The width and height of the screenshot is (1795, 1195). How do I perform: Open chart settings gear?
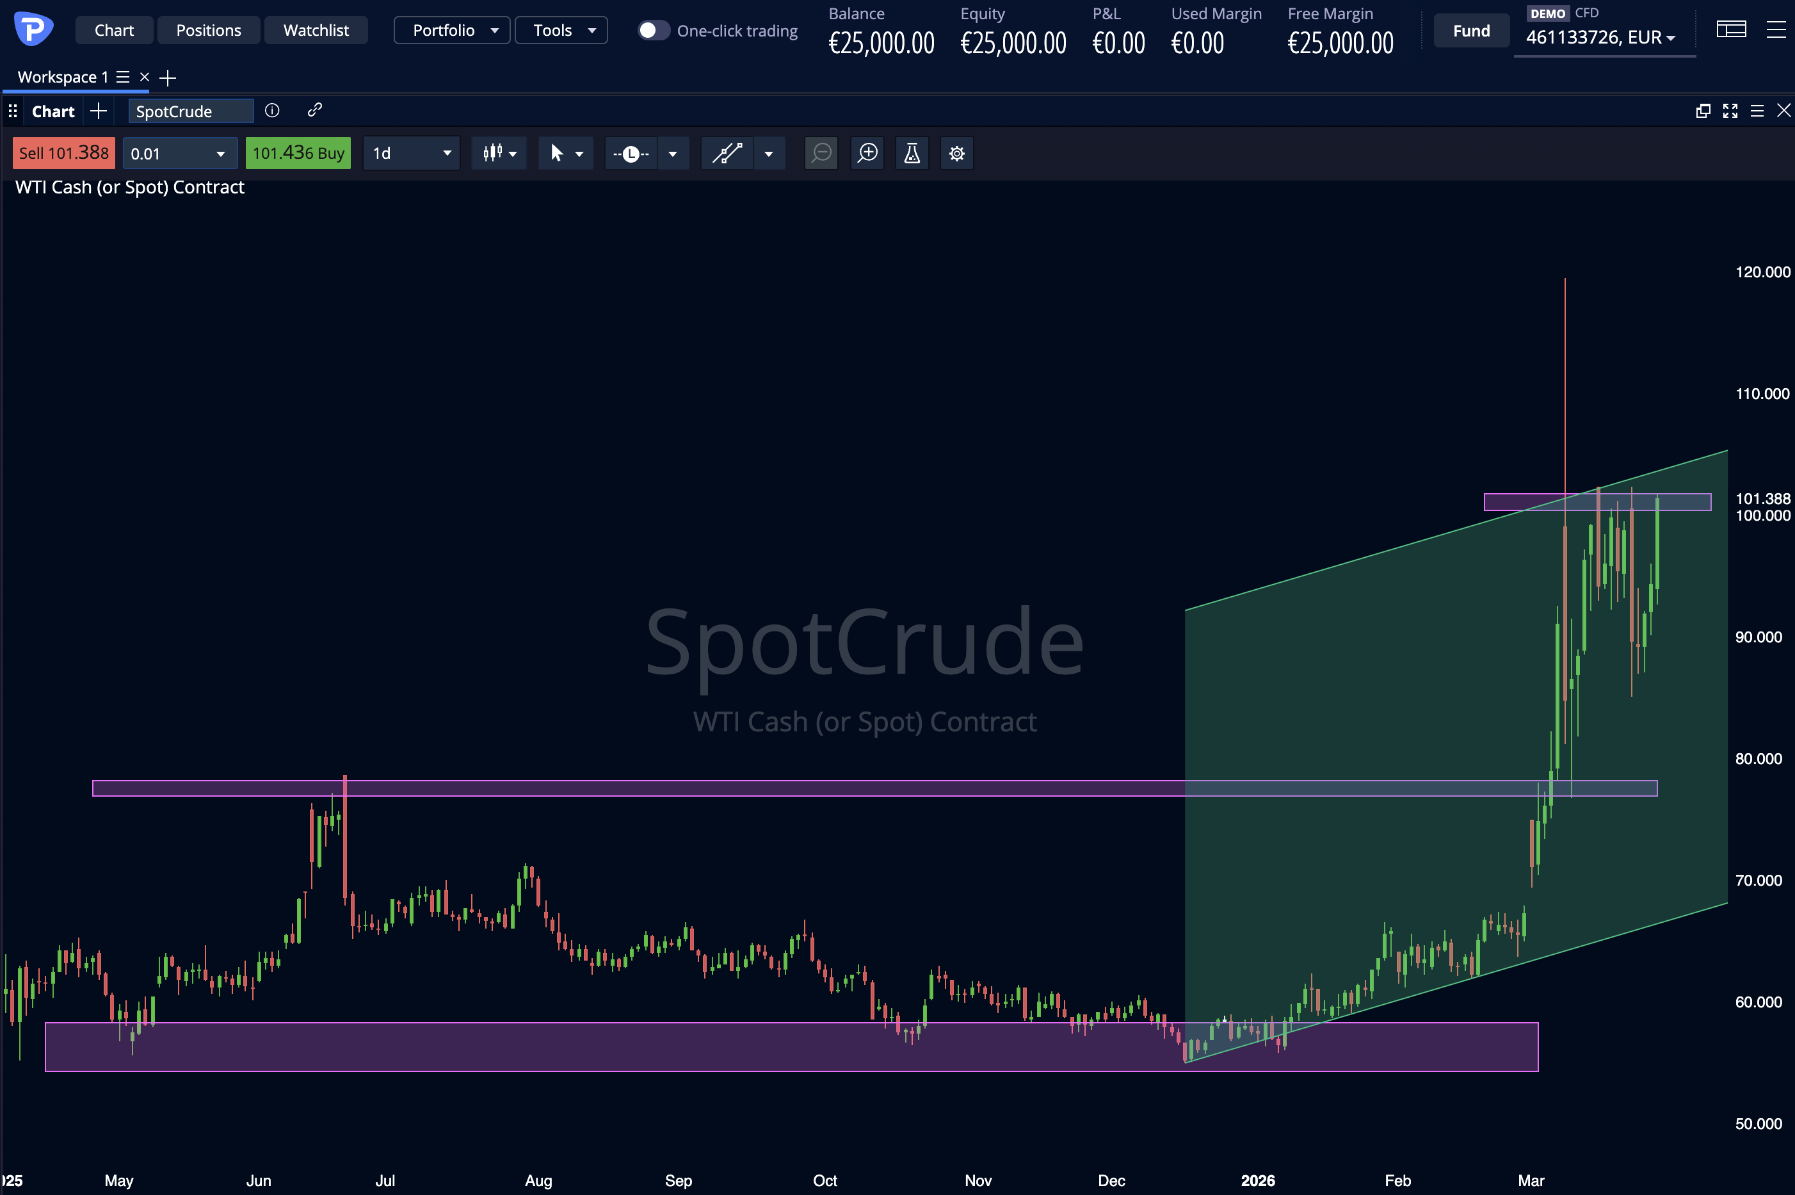coord(957,153)
